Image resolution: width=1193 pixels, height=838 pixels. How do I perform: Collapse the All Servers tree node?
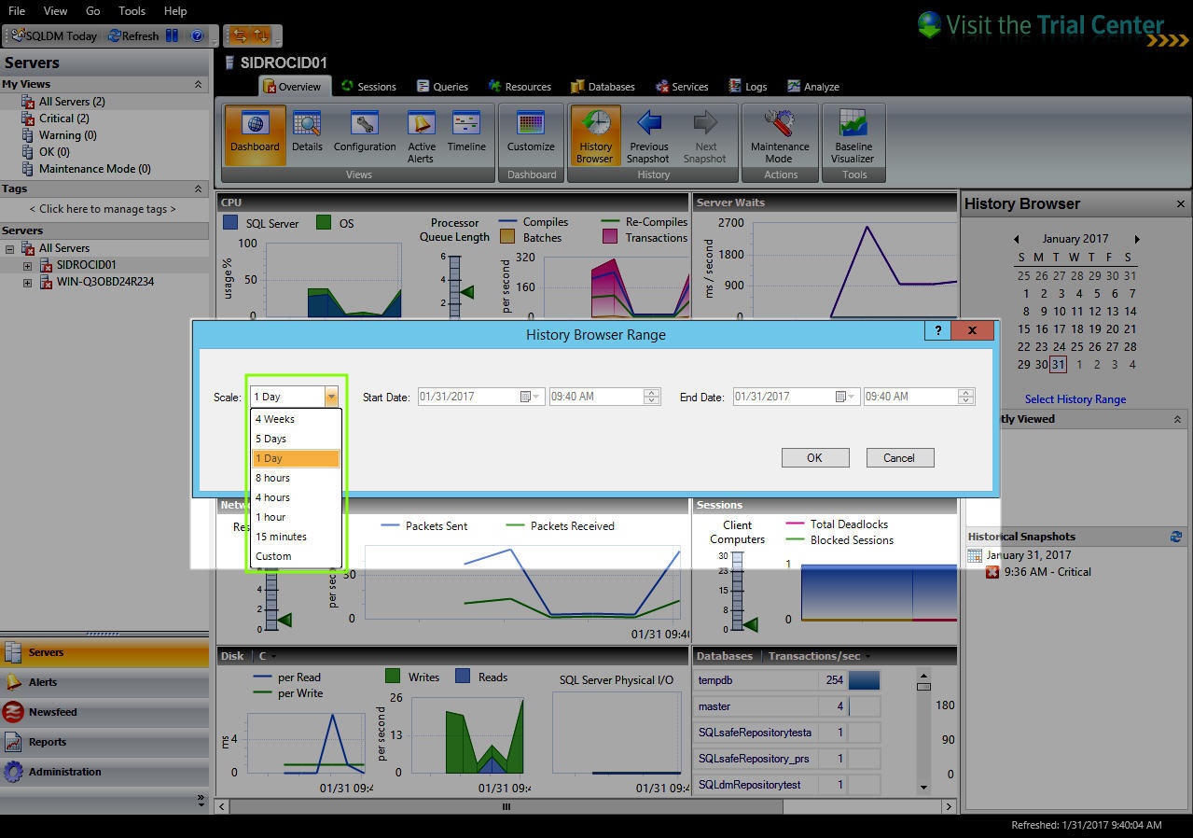point(9,248)
